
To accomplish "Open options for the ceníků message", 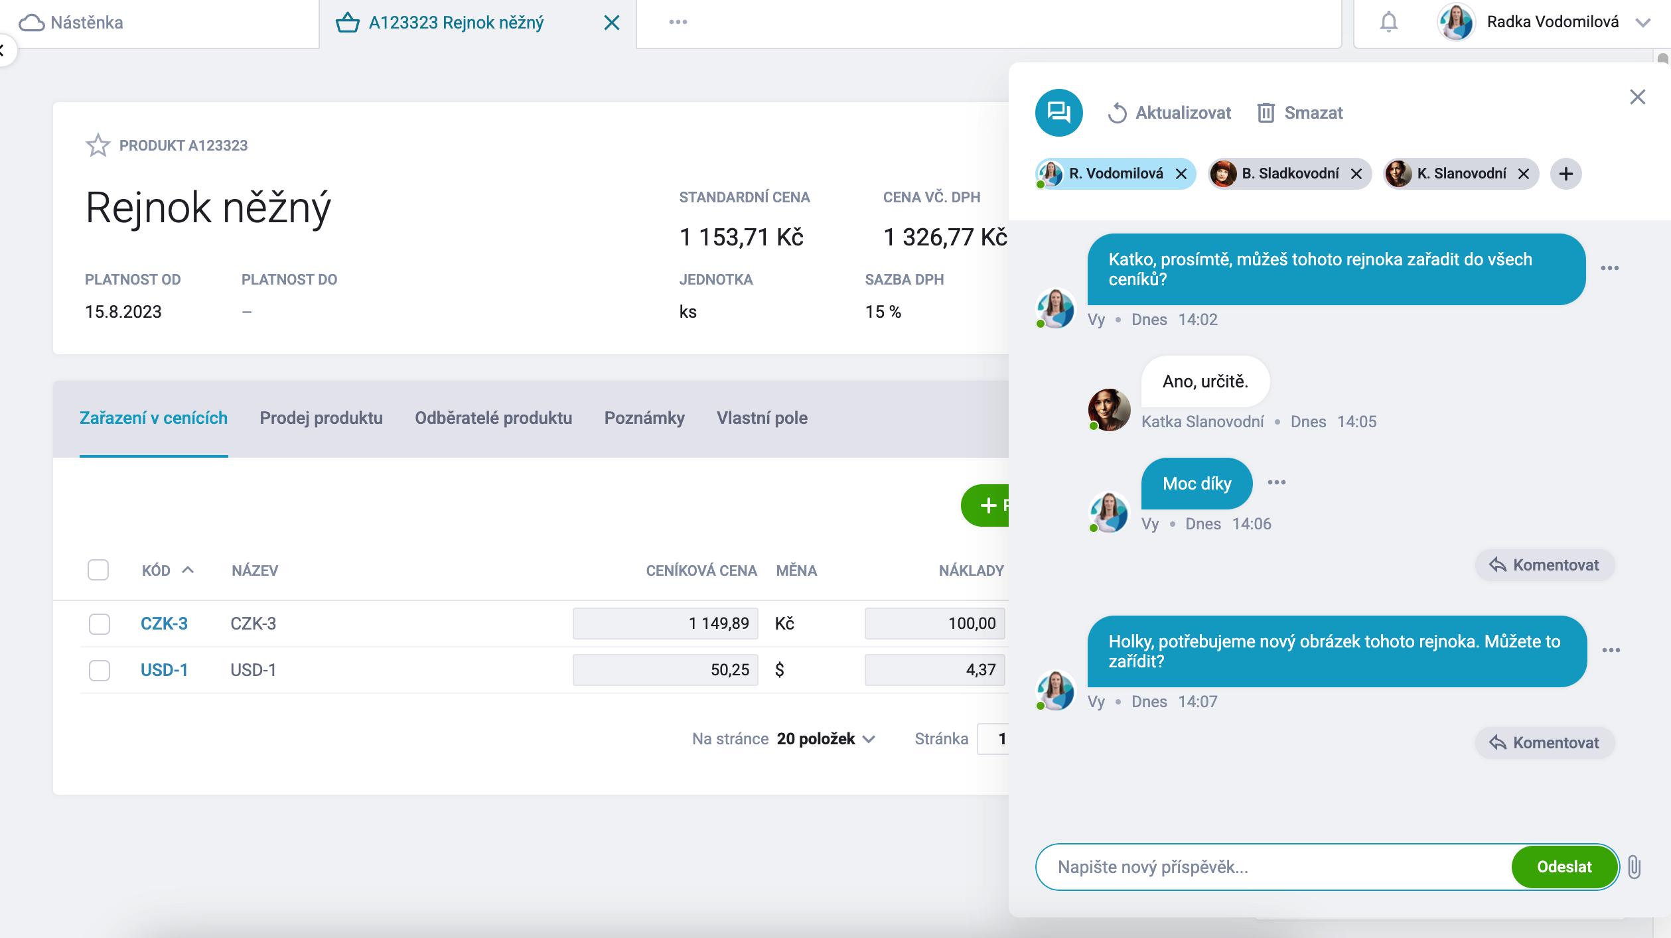I will 1609,268.
